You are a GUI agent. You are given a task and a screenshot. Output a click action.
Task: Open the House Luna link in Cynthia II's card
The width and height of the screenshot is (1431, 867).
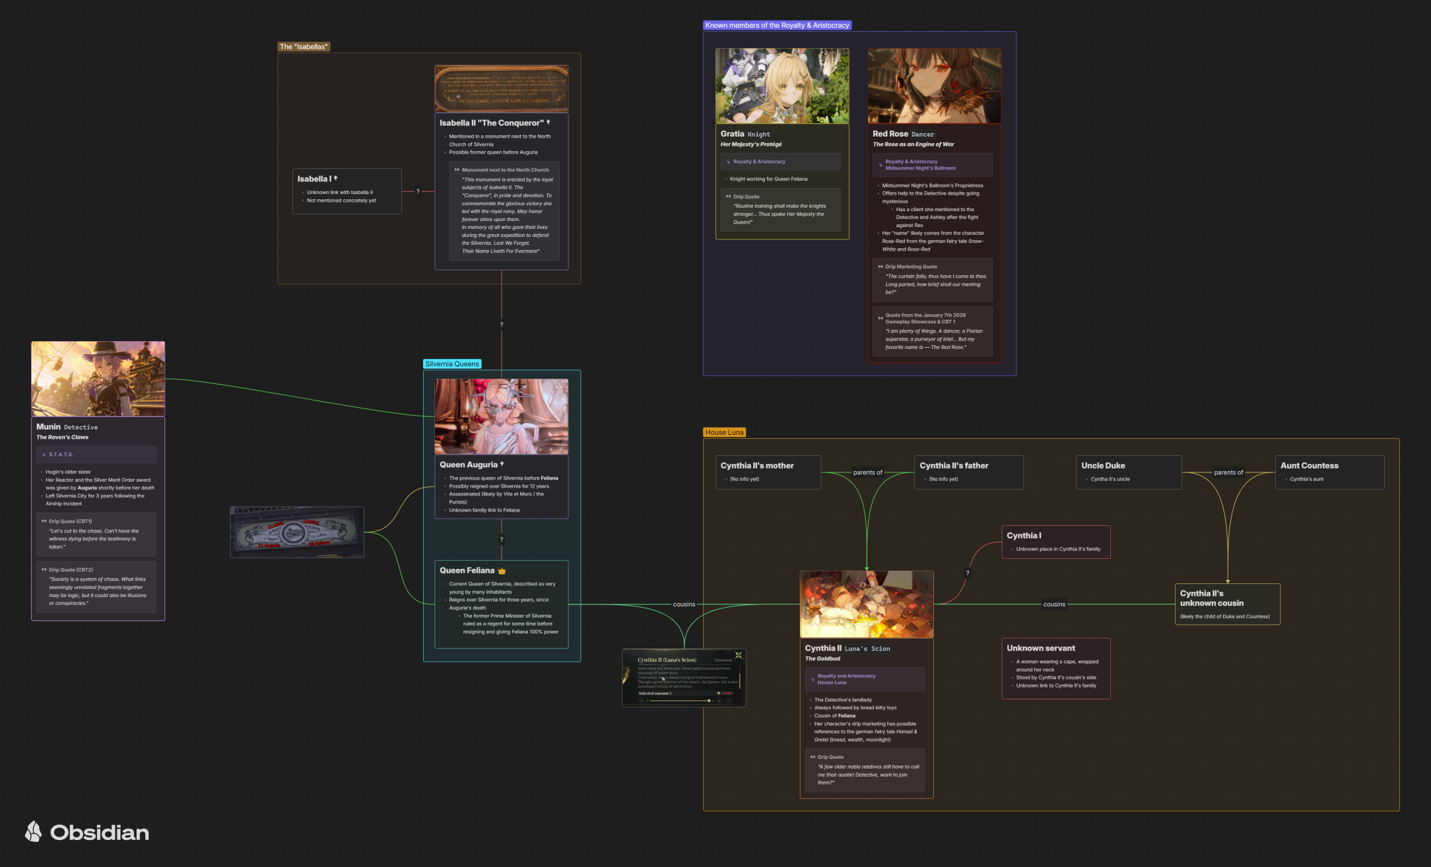pos(832,682)
